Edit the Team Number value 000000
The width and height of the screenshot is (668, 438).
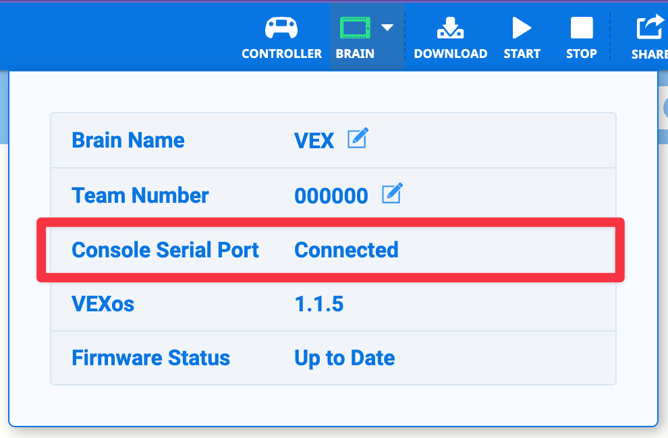click(x=331, y=195)
